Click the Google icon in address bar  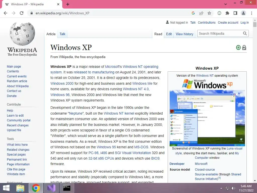point(193,13)
